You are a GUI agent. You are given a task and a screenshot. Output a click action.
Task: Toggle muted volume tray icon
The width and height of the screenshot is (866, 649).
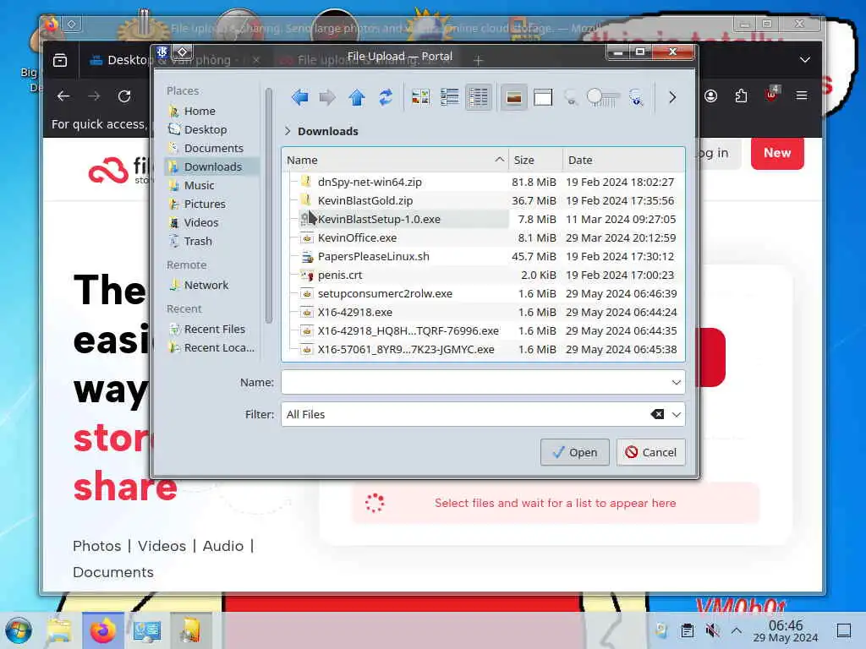point(713,630)
